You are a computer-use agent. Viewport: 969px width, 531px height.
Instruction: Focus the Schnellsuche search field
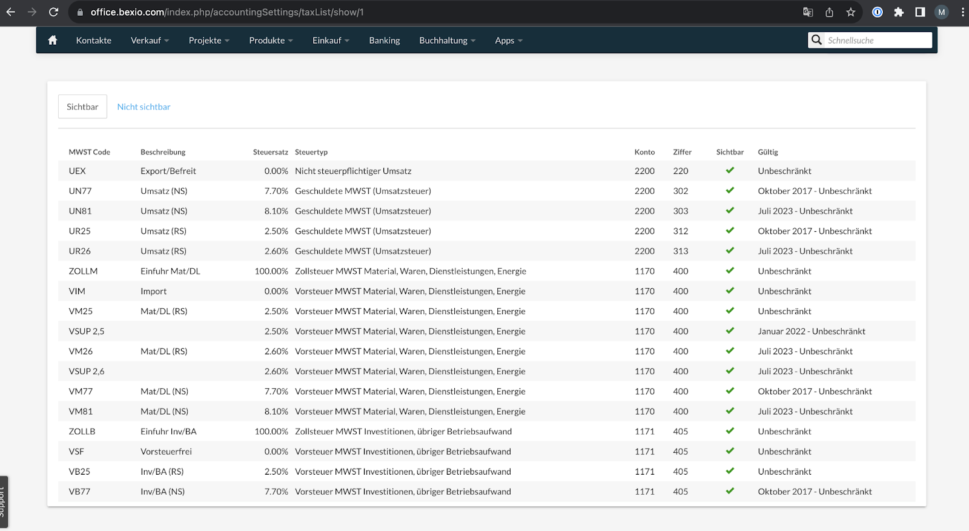(x=878, y=41)
